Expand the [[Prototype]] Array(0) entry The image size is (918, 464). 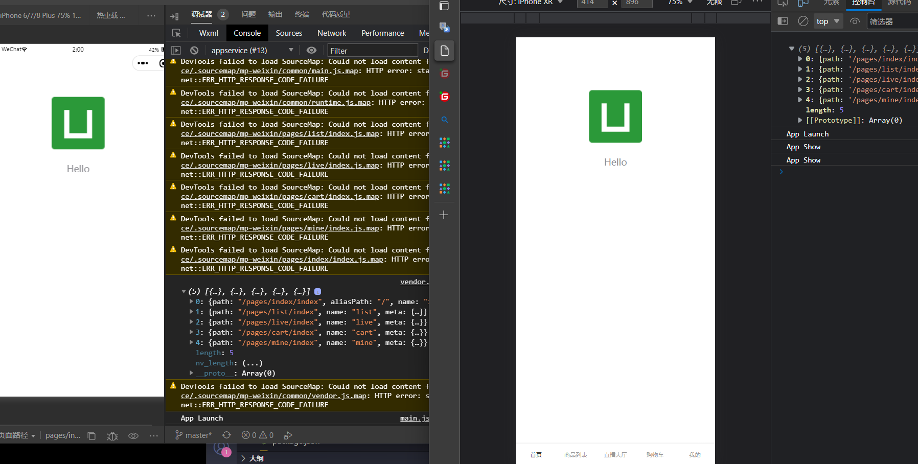[800, 120]
